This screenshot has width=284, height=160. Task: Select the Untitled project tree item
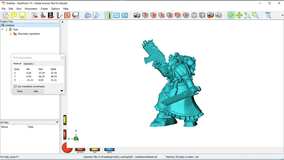(10, 25)
